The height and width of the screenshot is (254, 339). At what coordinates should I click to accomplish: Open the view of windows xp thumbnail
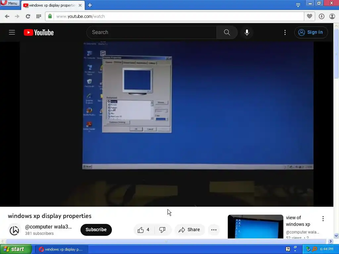click(255, 227)
